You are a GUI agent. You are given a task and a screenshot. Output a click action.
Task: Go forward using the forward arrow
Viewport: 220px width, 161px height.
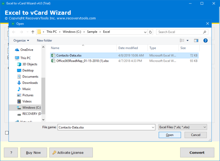[21, 32]
